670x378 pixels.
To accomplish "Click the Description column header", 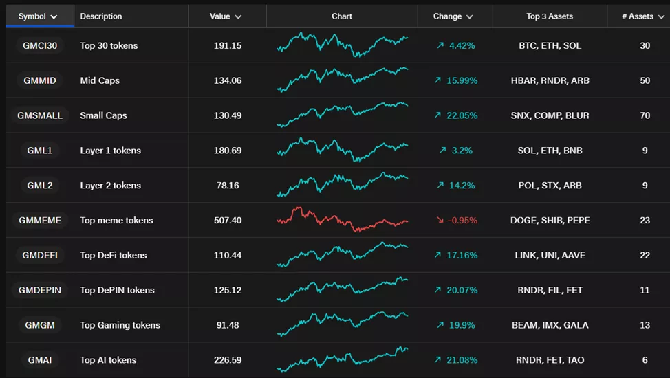I will (101, 16).
